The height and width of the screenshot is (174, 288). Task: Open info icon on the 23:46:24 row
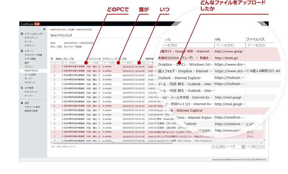(x=99, y=106)
